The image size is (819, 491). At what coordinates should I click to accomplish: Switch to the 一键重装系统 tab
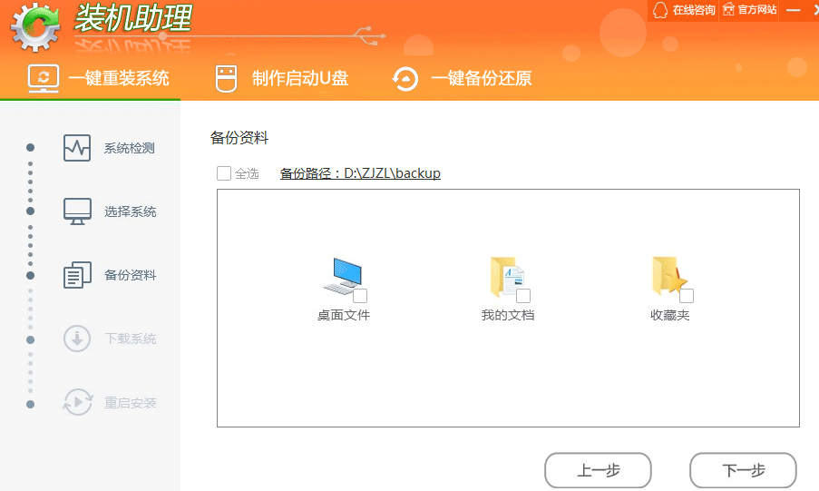99,78
